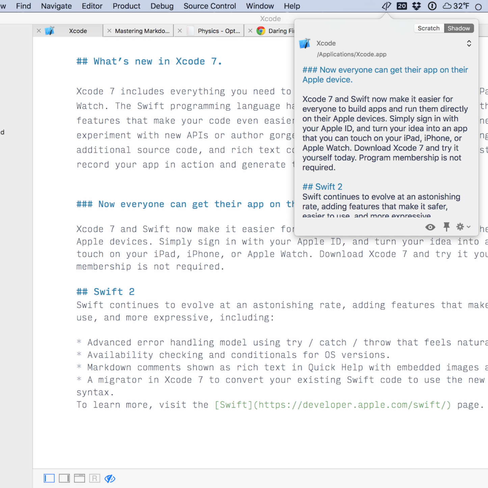Click the 'Markdown comments shown' bullet line
This screenshot has width=488, height=488.
tap(282, 367)
